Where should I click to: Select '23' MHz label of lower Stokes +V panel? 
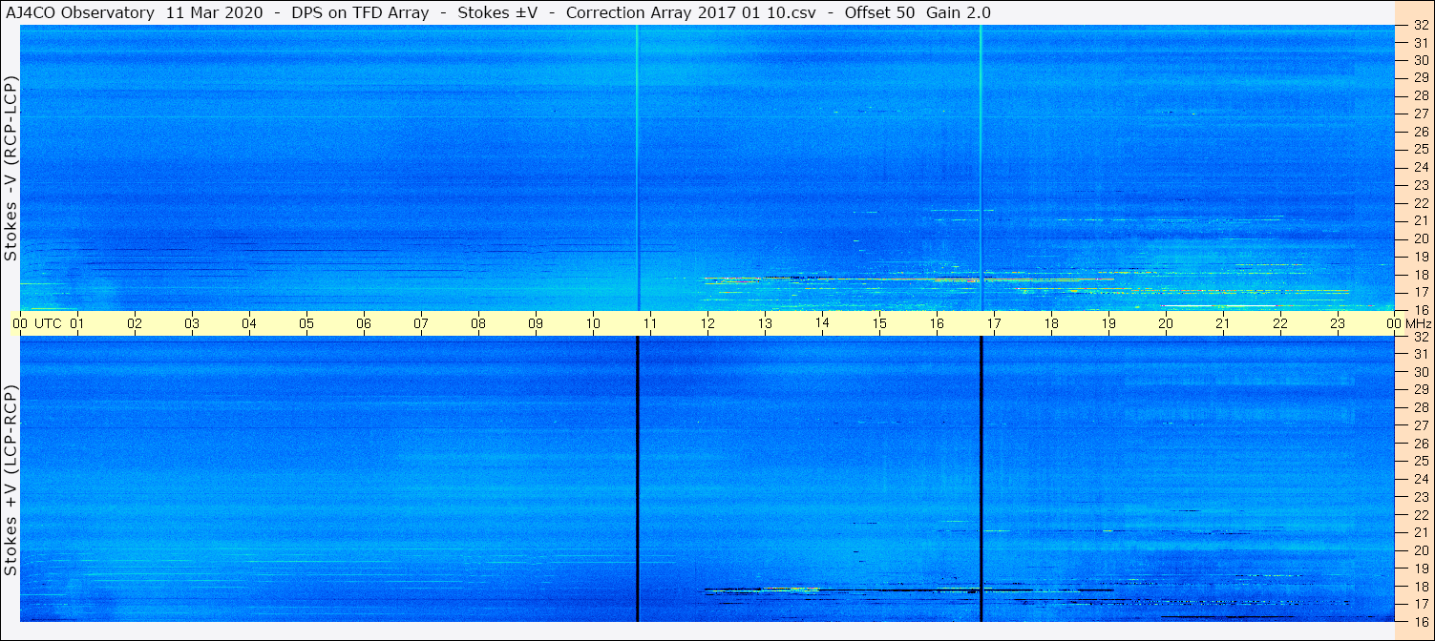(x=1420, y=497)
